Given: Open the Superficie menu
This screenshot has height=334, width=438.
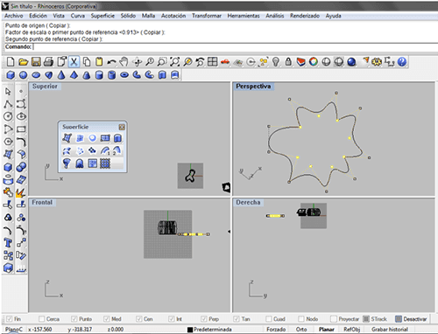Looking at the screenshot, I should [x=102, y=16].
